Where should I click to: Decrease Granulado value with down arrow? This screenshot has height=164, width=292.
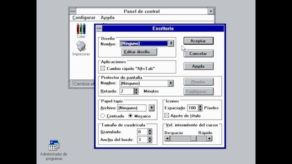pos(150,133)
